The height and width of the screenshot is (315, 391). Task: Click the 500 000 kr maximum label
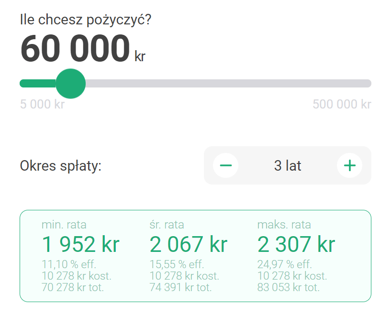click(342, 104)
